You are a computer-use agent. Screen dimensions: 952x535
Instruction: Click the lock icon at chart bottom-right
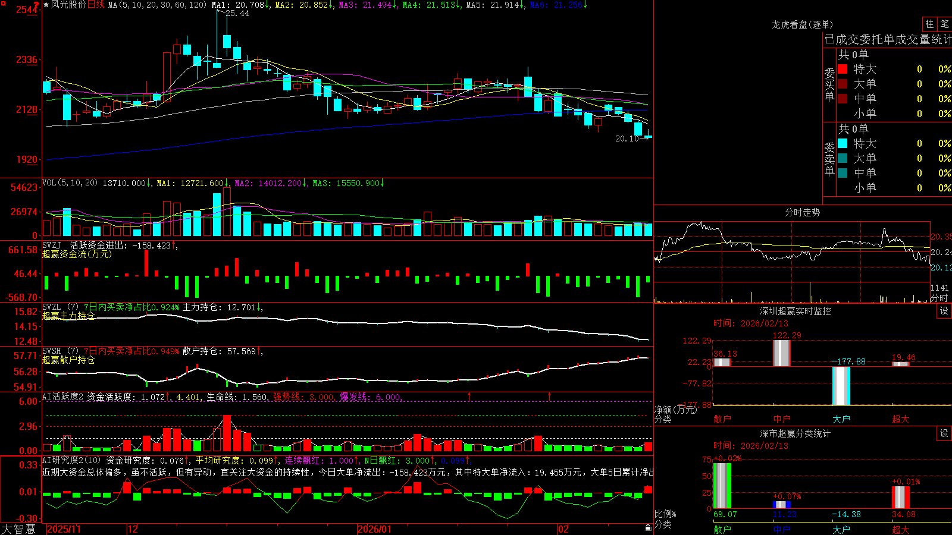649,528
